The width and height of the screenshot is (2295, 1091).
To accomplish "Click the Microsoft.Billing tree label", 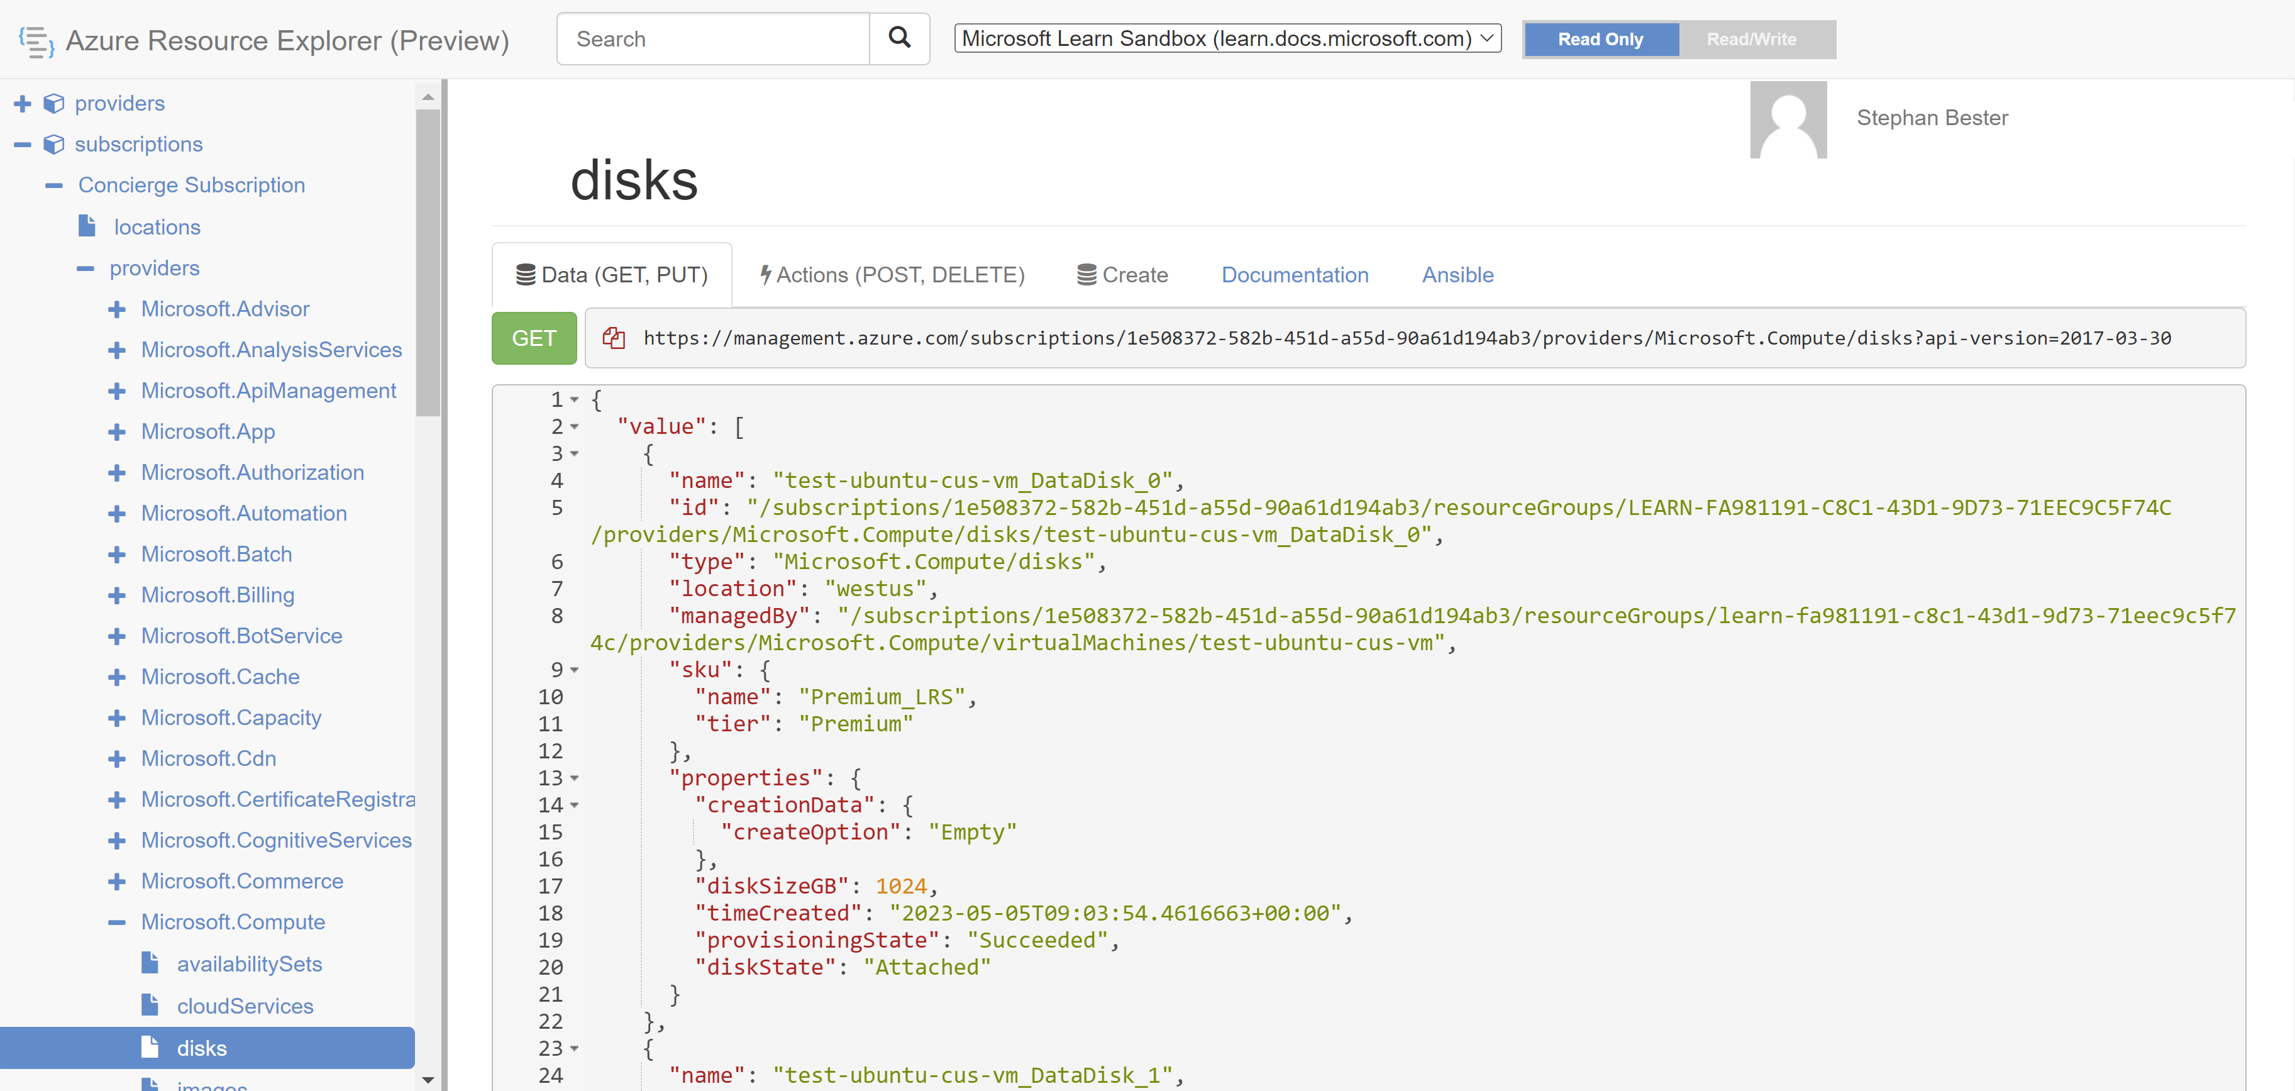I will 218,594.
